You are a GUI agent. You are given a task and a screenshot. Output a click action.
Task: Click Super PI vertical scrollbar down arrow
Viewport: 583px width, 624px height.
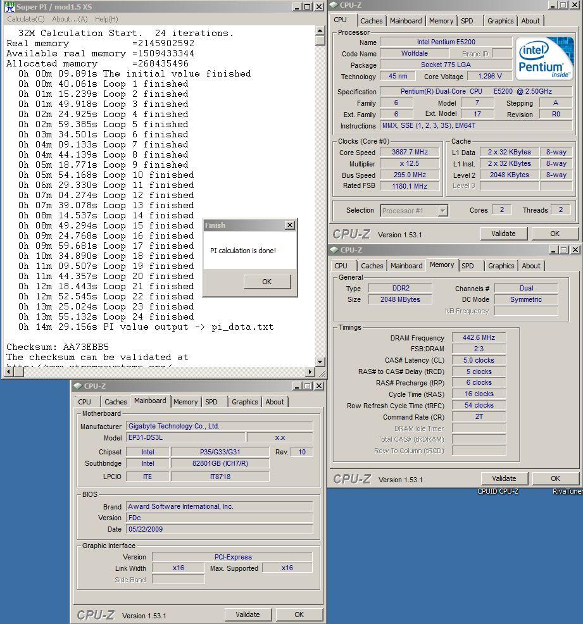click(x=320, y=362)
